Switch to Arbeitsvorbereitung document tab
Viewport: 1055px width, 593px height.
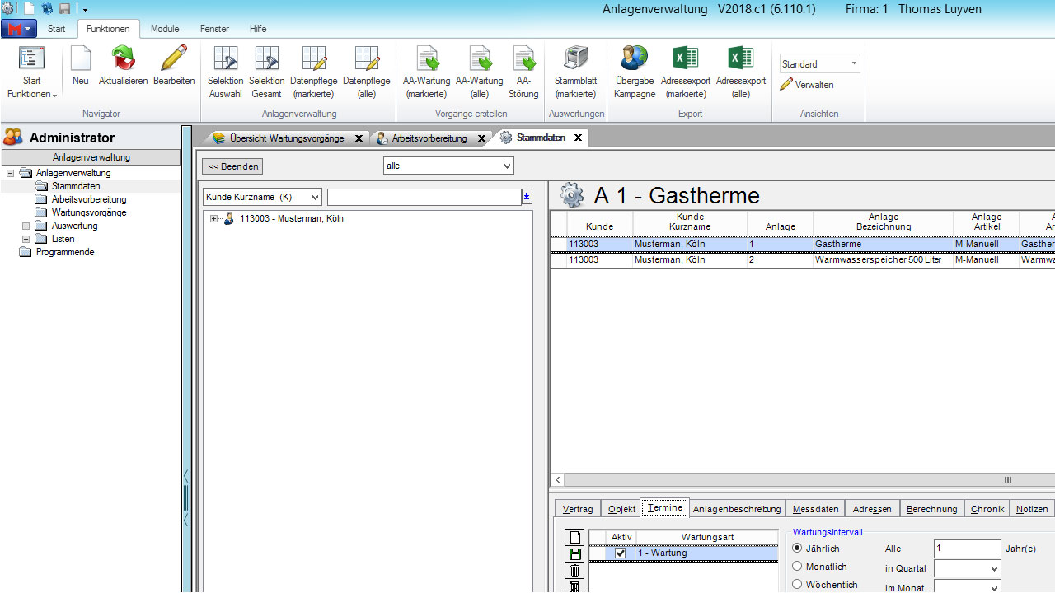[429, 138]
